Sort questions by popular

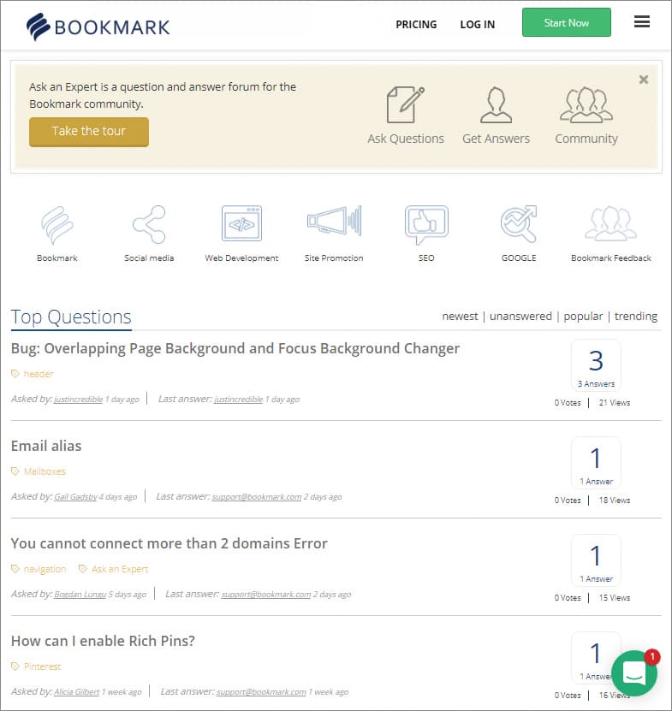(x=583, y=316)
